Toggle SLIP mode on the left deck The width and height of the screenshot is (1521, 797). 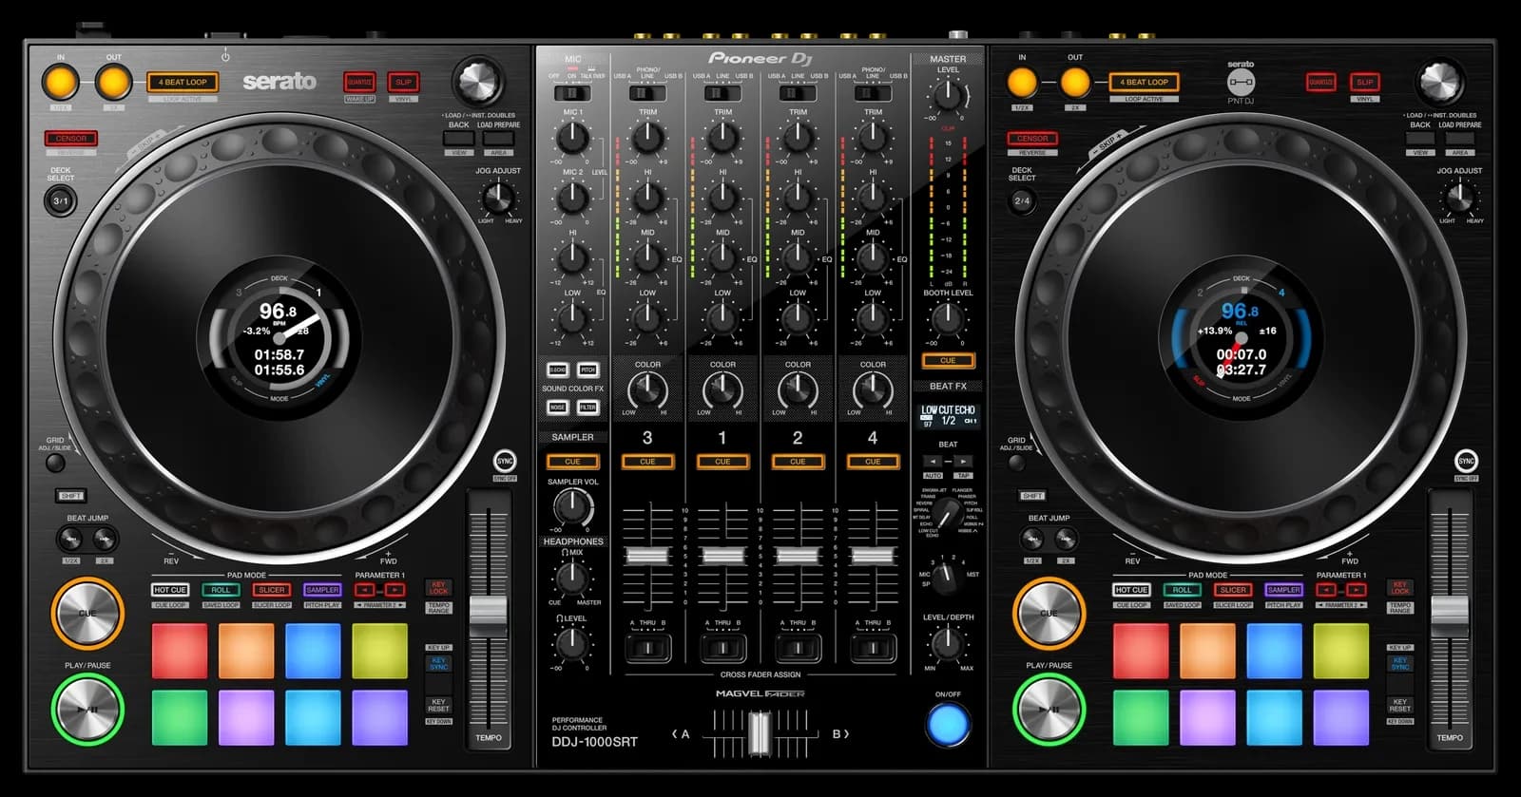(403, 83)
